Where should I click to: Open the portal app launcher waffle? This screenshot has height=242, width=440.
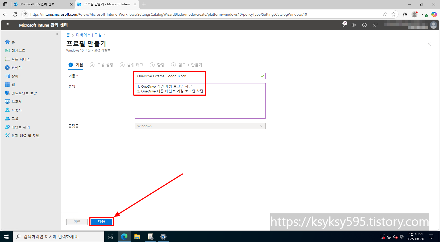[7, 25]
